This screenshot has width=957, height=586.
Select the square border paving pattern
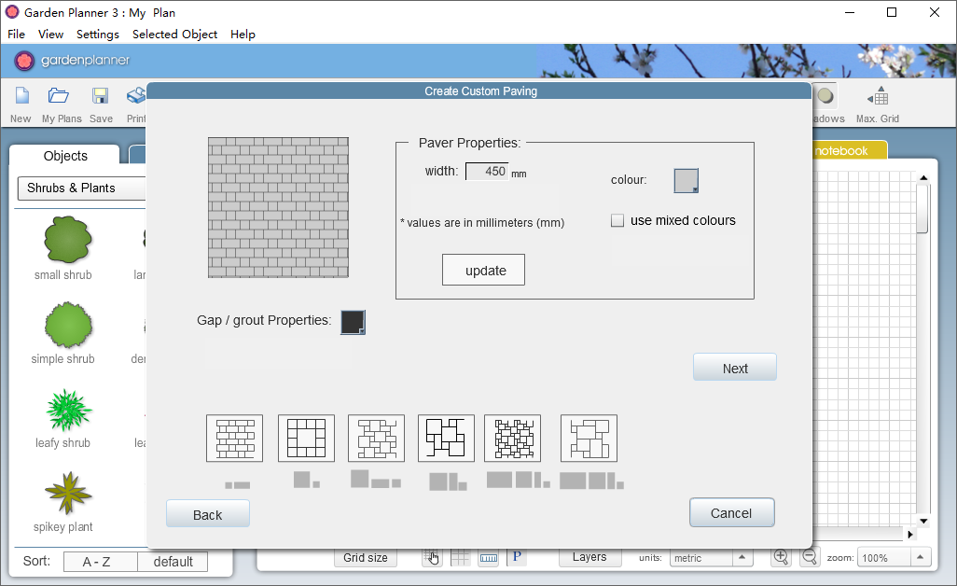(306, 439)
